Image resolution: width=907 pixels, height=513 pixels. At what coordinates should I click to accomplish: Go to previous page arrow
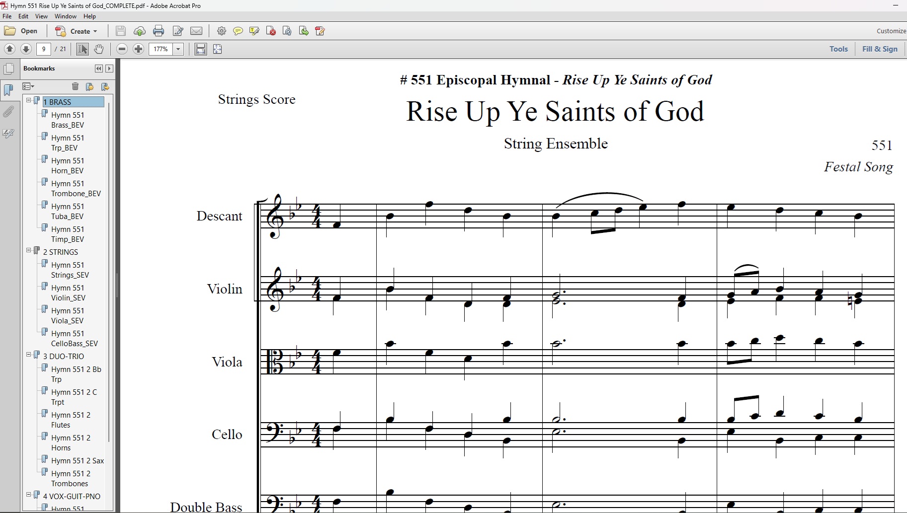(9, 49)
